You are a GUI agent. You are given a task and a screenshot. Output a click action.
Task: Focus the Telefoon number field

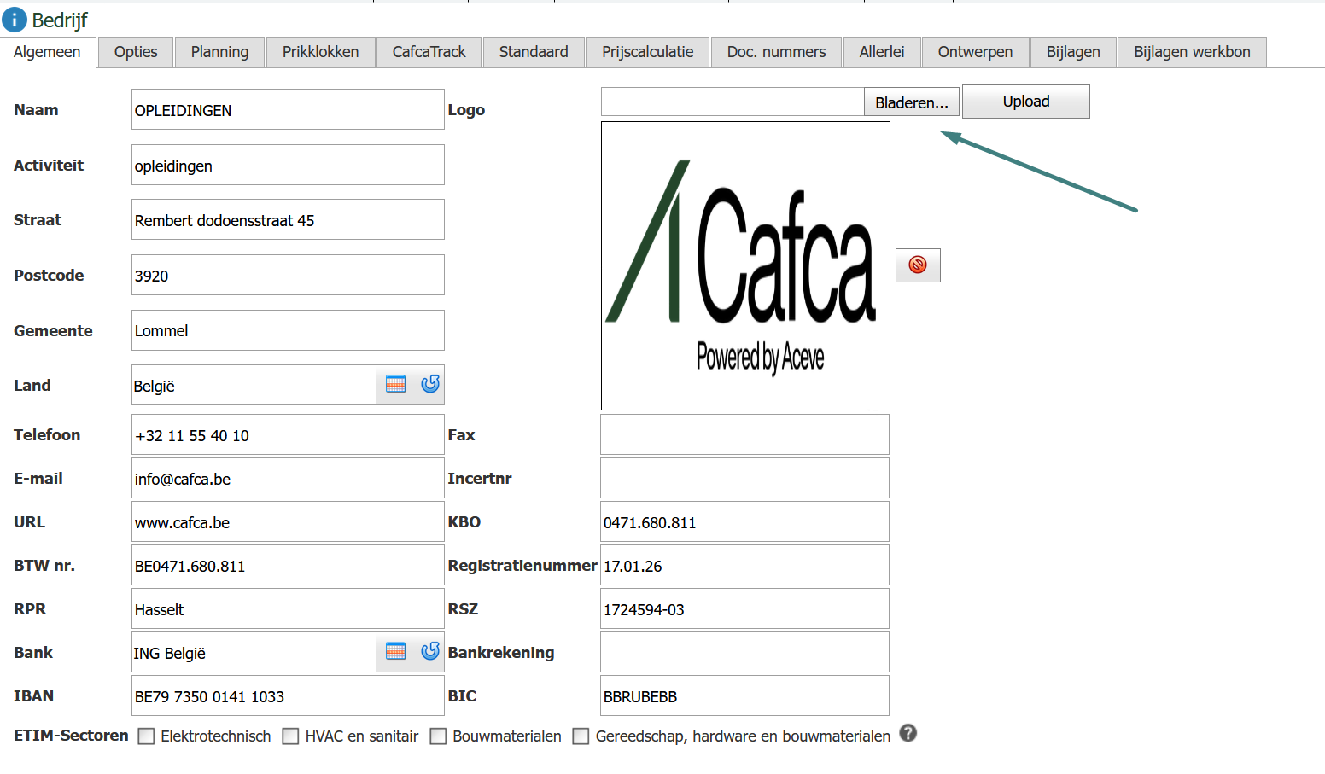(288, 434)
